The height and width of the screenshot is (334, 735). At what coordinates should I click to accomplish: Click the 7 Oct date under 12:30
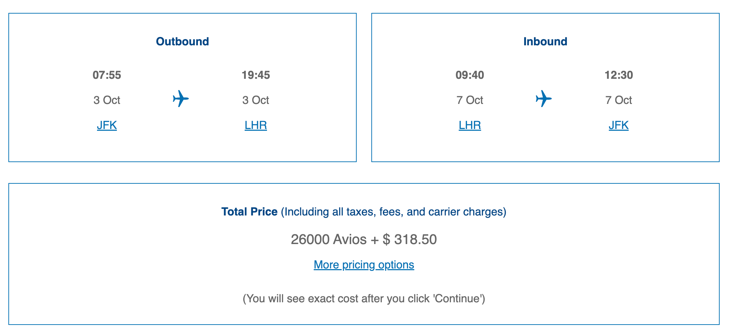pyautogui.click(x=619, y=100)
